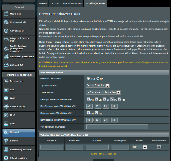Open AiProtection shield icon in sidebar
The width and height of the screenshot is (171, 161).
pos(6,31)
